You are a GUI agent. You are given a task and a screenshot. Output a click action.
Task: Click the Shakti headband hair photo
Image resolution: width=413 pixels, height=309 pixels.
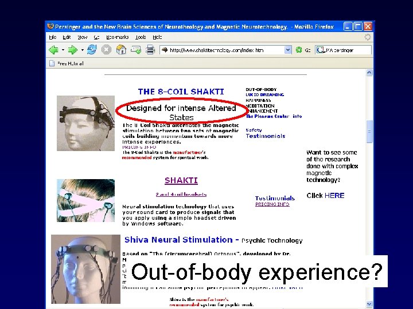click(x=85, y=200)
